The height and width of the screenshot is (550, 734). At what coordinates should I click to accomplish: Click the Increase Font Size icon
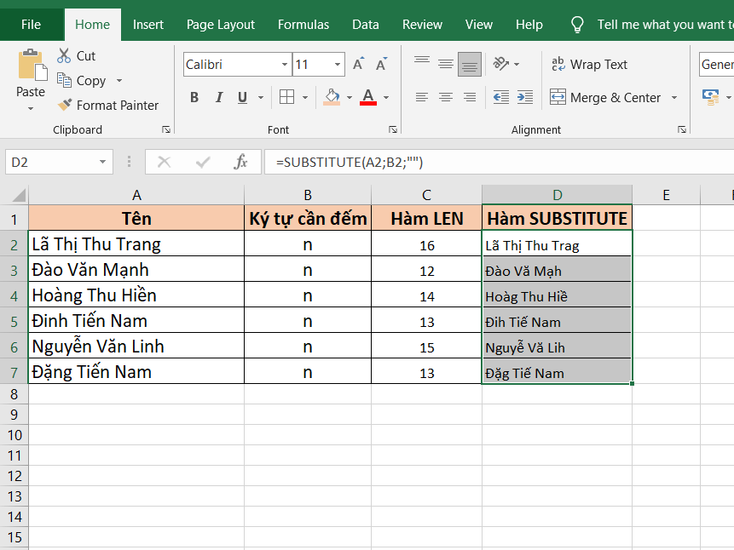pos(359,65)
